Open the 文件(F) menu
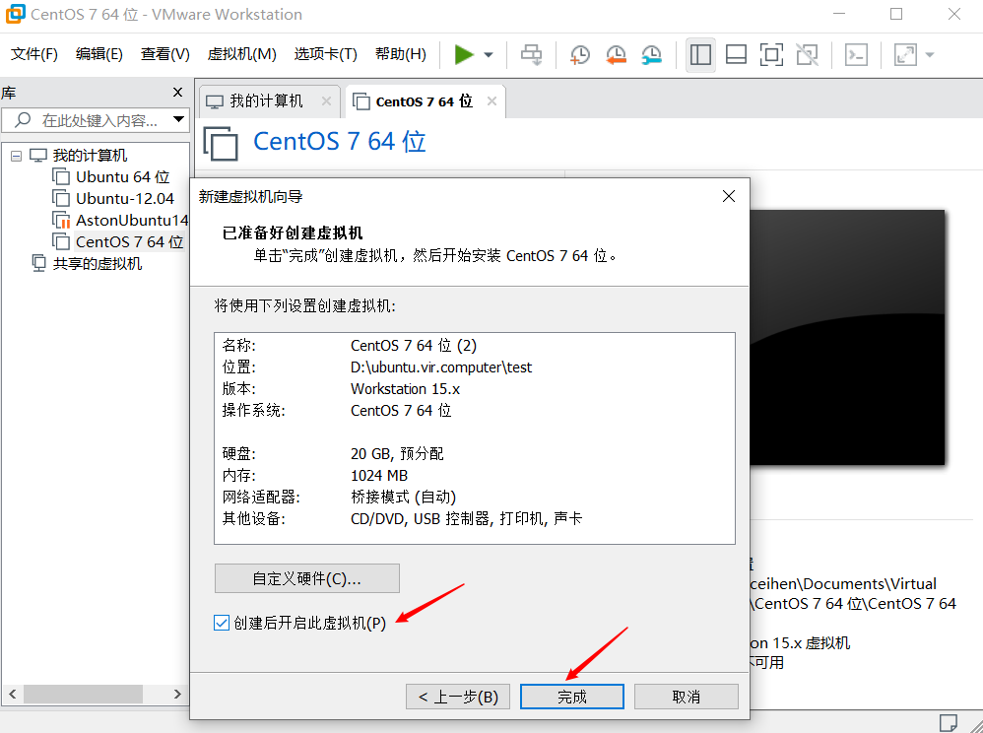The width and height of the screenshot is (983, 733). tap(34, 54)
